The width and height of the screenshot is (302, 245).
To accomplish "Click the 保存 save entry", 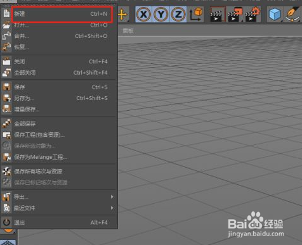I will (x=59, y=87).
